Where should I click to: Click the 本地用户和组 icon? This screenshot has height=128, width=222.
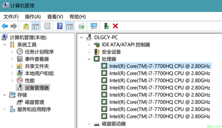20,73
